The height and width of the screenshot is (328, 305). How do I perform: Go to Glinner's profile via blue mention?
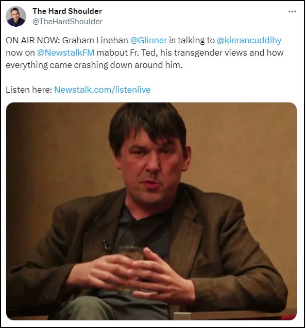pyautogui.click(x=148, y=40)
